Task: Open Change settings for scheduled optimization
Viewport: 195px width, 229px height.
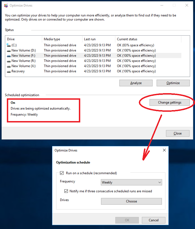Action: (170, 102)
